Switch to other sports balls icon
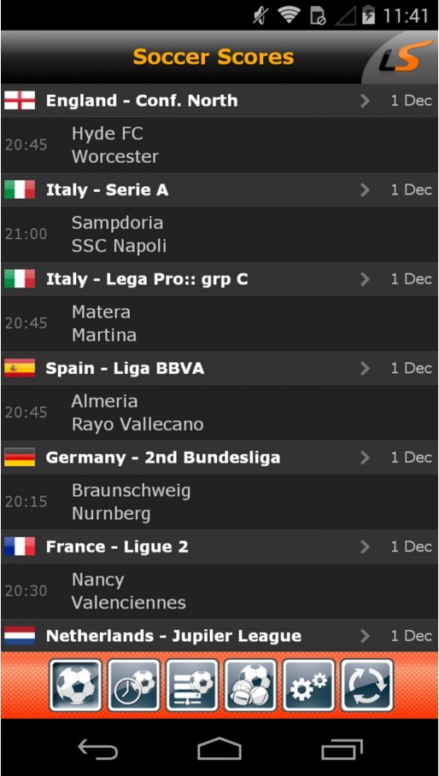 coord(250,686)
